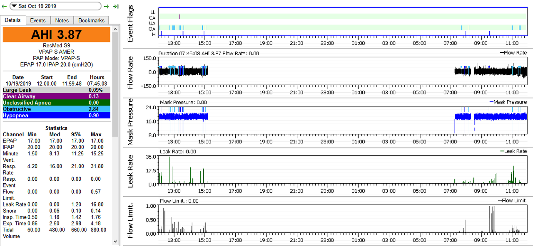Click the rotated Flow Rate graph title
The width and height of the screenshot is (533, 246).
tap(130, 72)
